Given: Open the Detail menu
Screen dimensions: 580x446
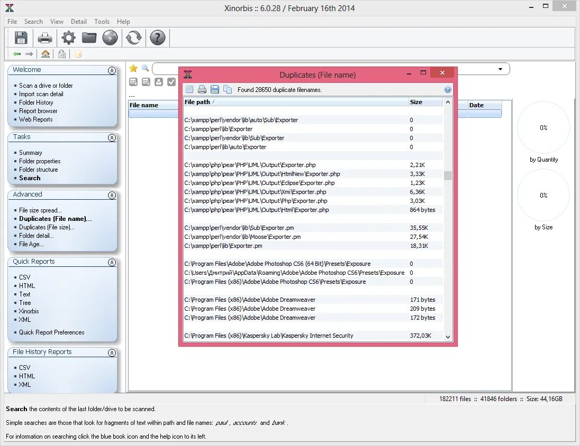Looking at the screenshot, I should click(79, 22).
